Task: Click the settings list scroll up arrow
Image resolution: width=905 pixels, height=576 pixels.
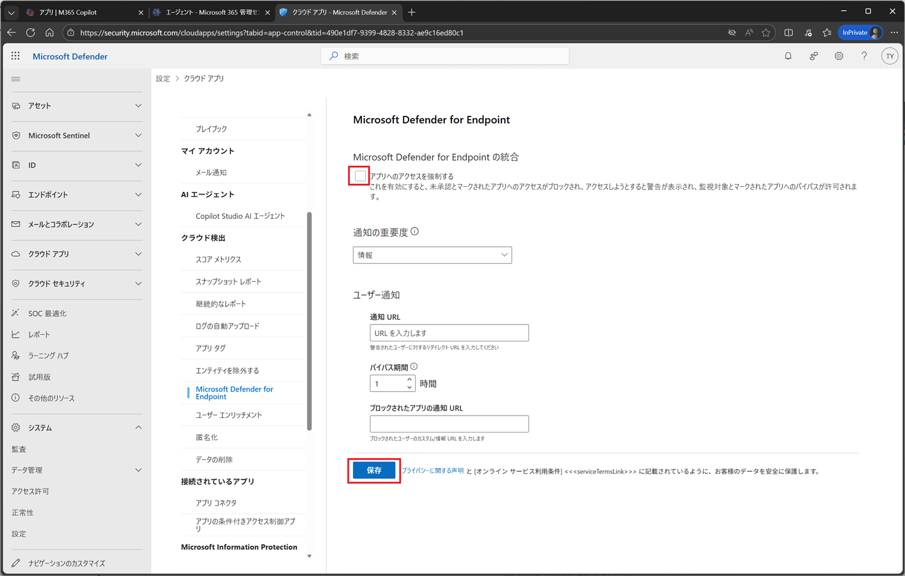Action: point(310,115)
